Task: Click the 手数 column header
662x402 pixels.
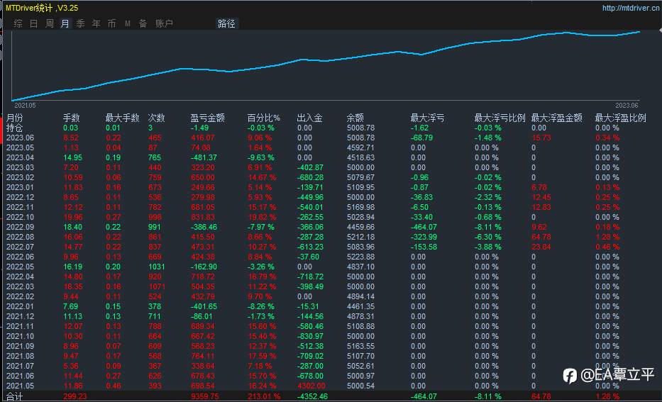Action: click(72, 118)
